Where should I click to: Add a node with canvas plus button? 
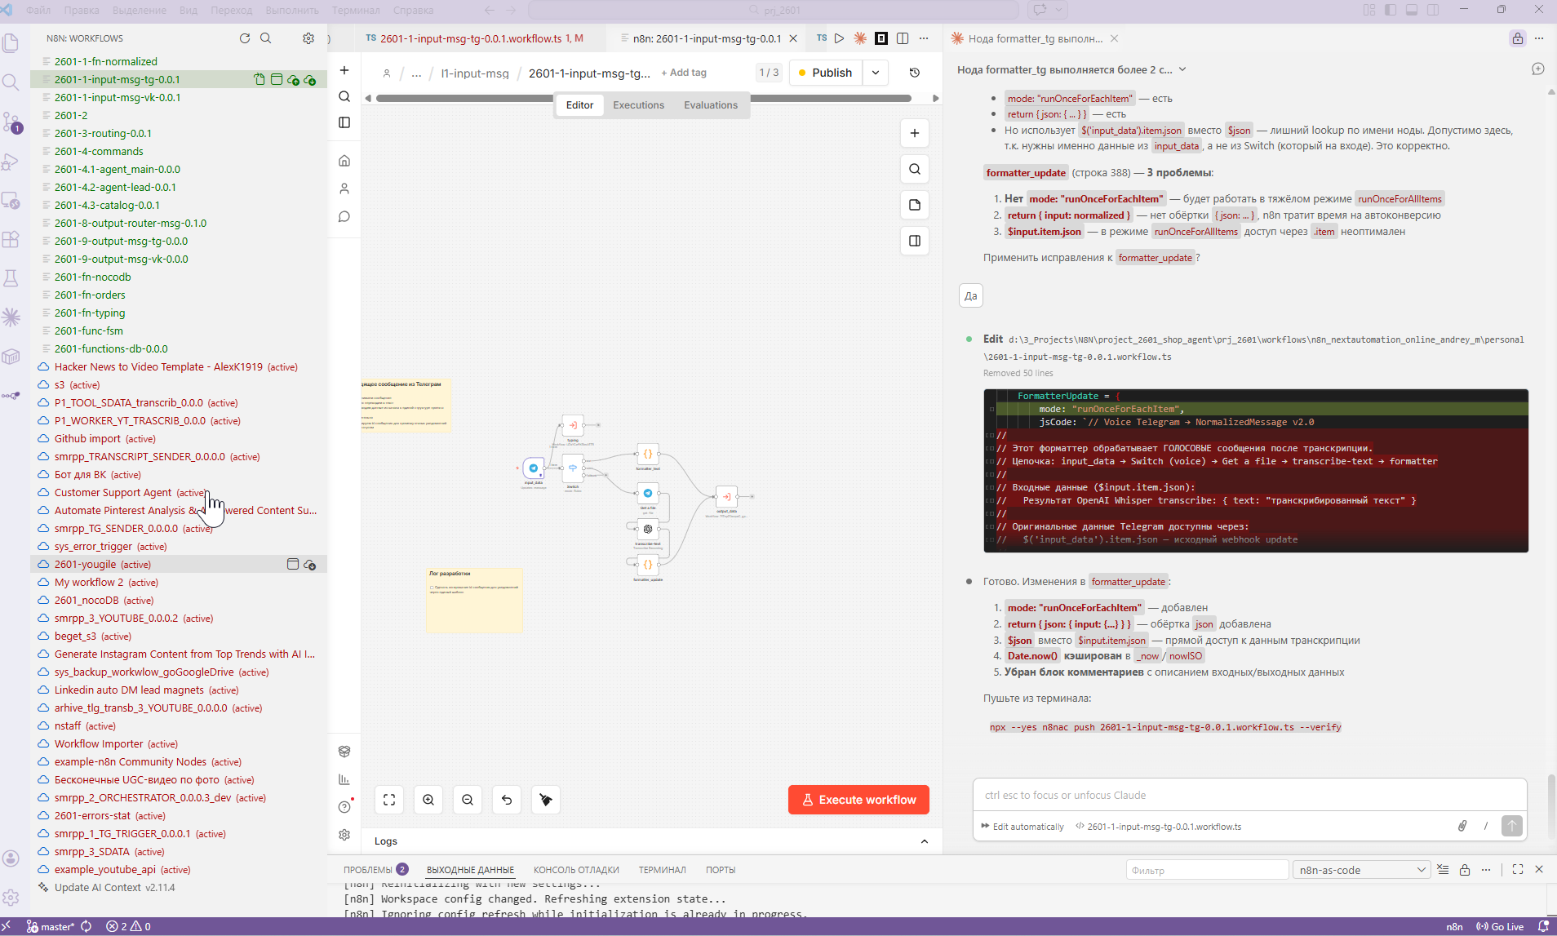click(915, 133)
